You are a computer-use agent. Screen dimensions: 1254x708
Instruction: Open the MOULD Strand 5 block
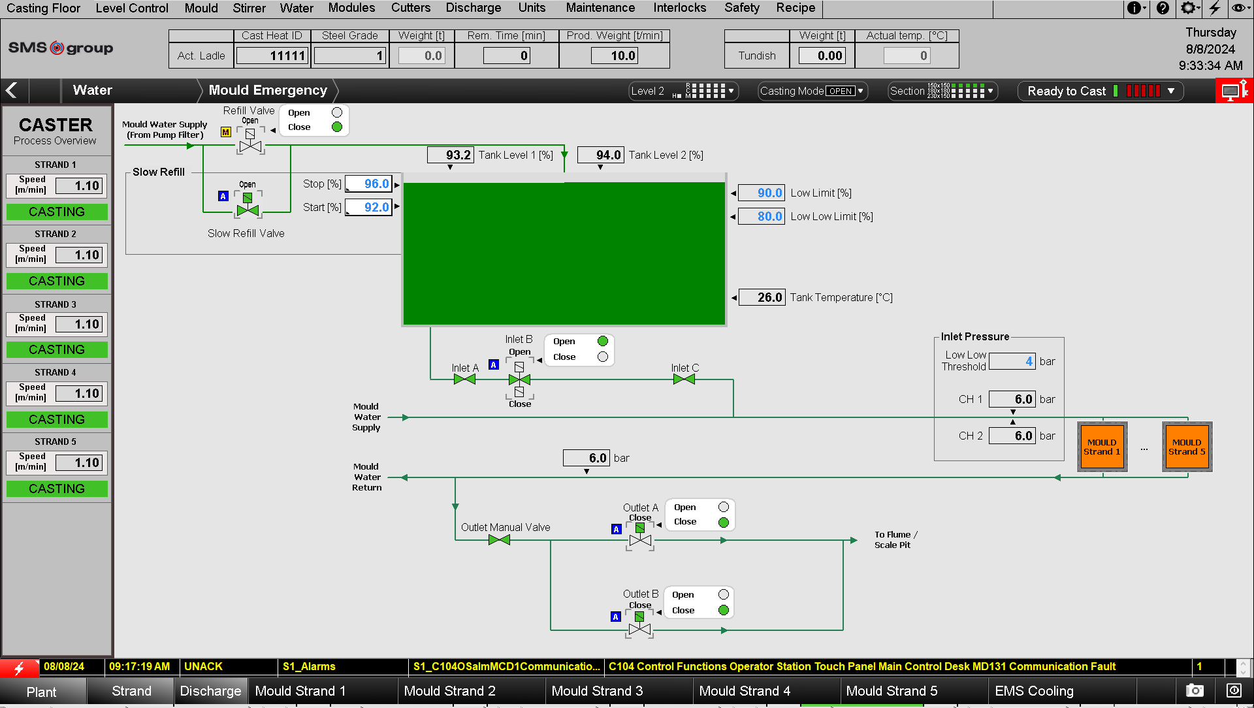pyautogui.click(x=1187, y=447)
